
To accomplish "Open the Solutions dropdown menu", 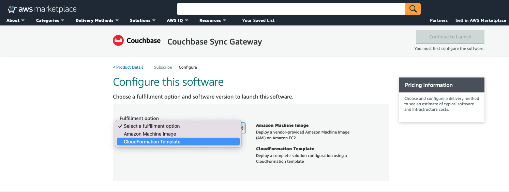I will pyautogui.click(x=143, y=20).
